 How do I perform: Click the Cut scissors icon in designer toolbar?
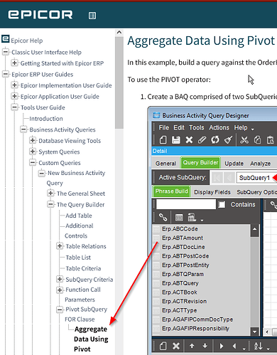244,139
